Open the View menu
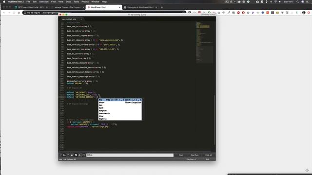 click(x=60, y=1)
